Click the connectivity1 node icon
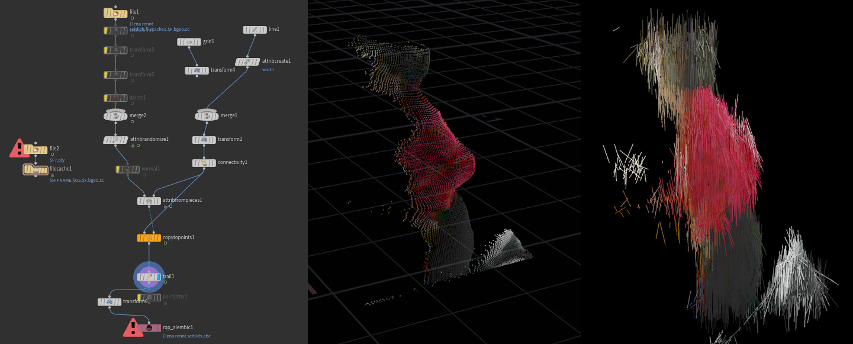 pyautogui.click(x=204, y=163)
